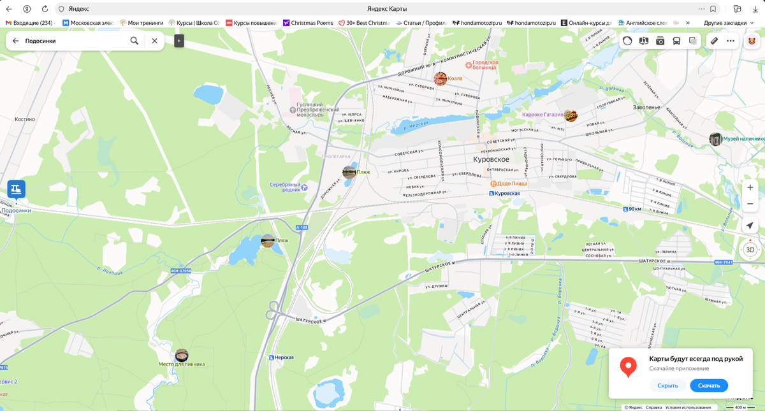Open Караоке Гагарин marker
Viewport: 765px width, 411px height.
pyautogui.click(x=571, y=115)
